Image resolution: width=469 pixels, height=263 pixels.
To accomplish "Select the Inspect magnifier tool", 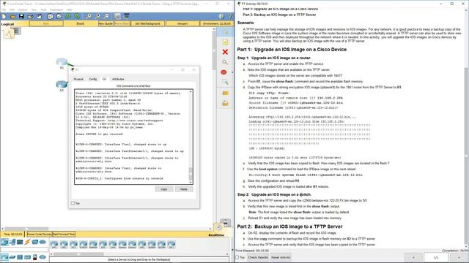I will coord(225,62).
